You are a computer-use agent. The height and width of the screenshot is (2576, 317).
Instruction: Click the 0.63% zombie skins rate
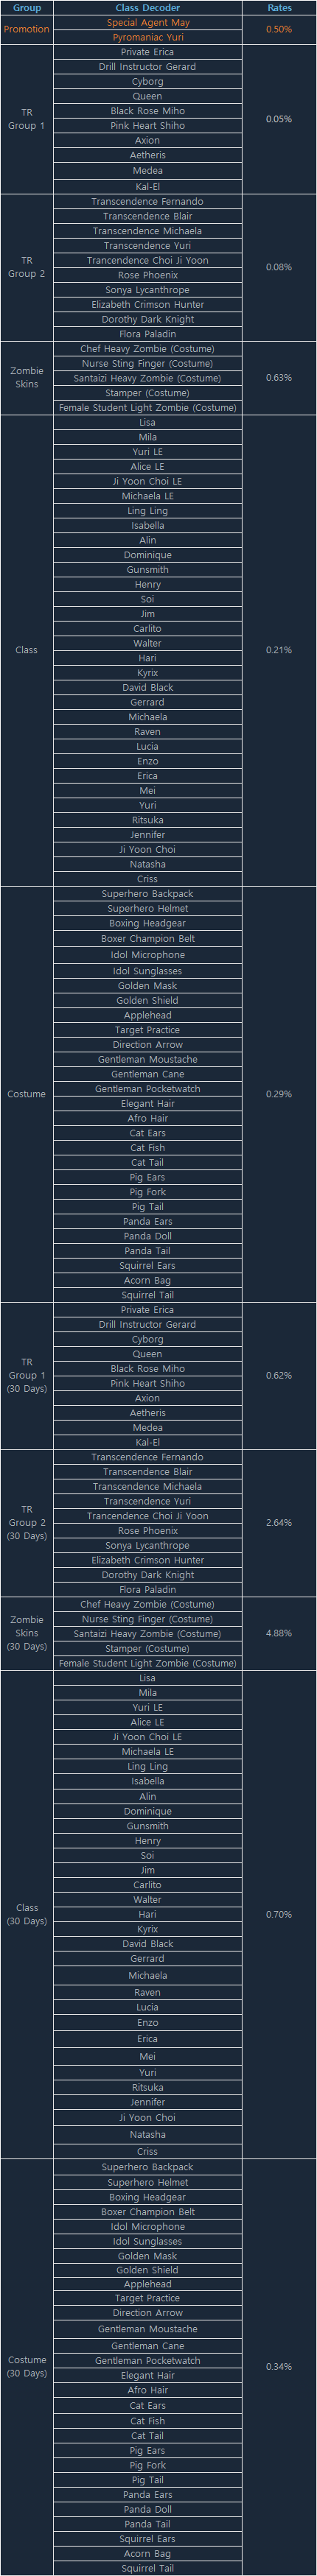point(279,378)
